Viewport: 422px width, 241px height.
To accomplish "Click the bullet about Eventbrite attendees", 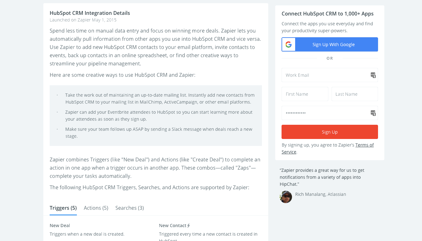I will [159, 116].
